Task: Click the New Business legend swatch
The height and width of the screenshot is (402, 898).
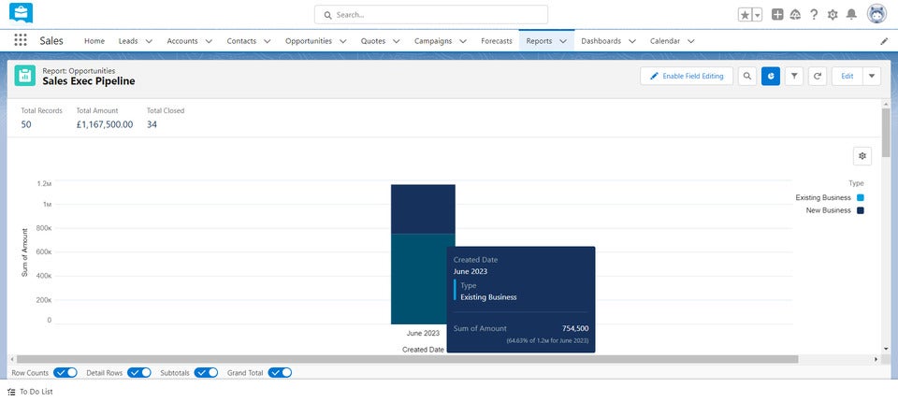Action: coord(861,210)
